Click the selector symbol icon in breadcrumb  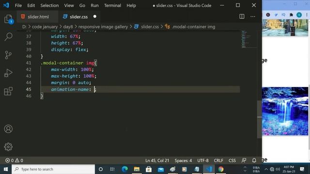click(167, 27)
